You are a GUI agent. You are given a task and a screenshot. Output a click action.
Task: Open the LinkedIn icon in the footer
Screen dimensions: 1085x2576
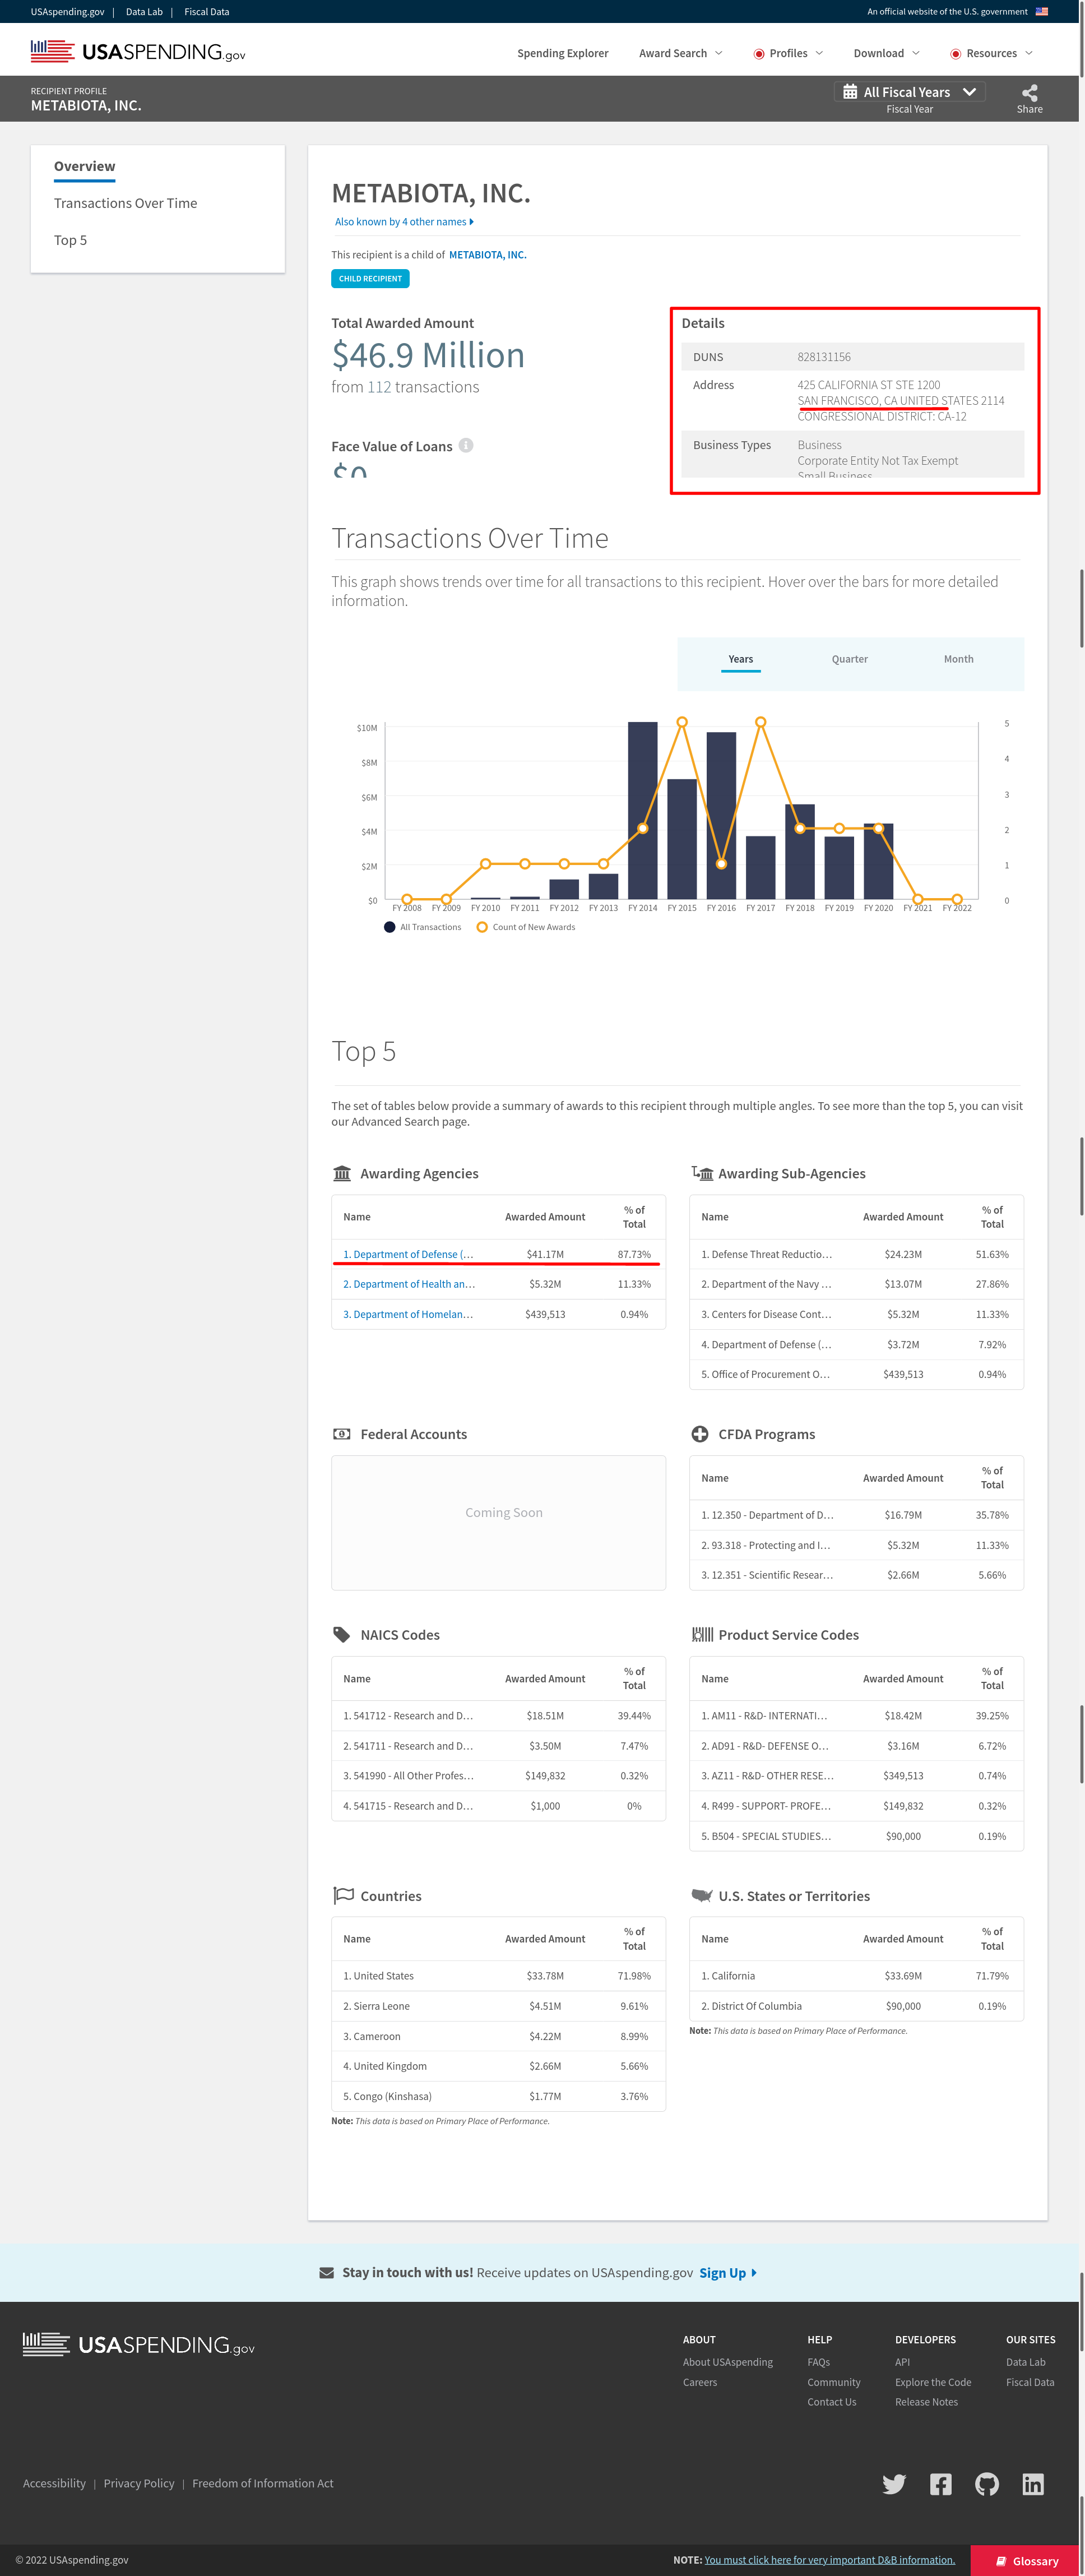(x=1033, y=2484)
